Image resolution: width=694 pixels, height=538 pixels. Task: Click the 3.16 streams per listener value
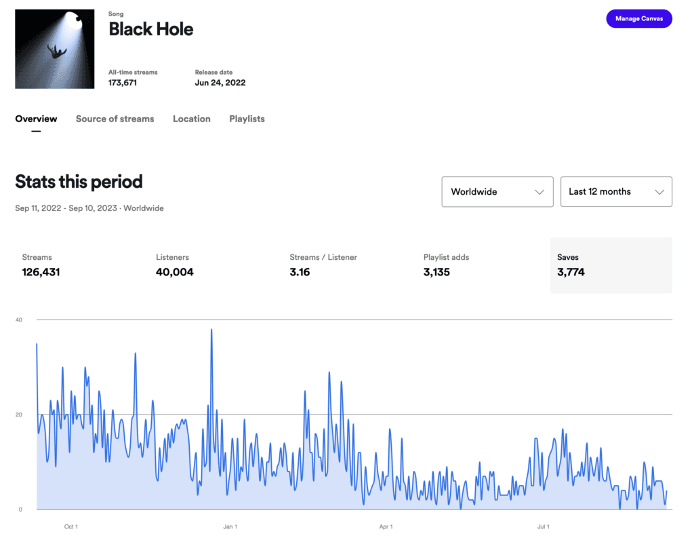click(300, 272)
